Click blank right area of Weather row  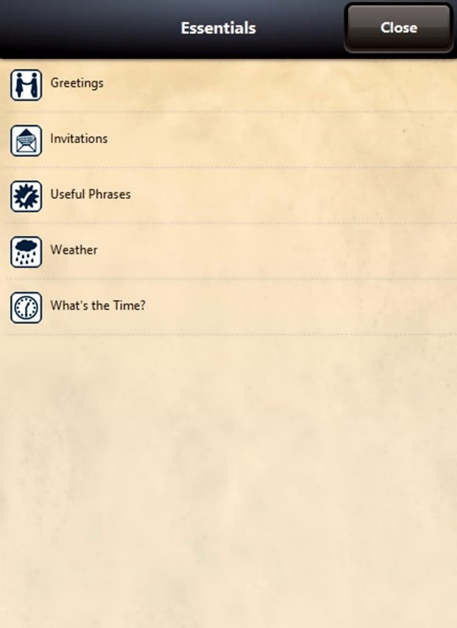(x=314, y=252)
